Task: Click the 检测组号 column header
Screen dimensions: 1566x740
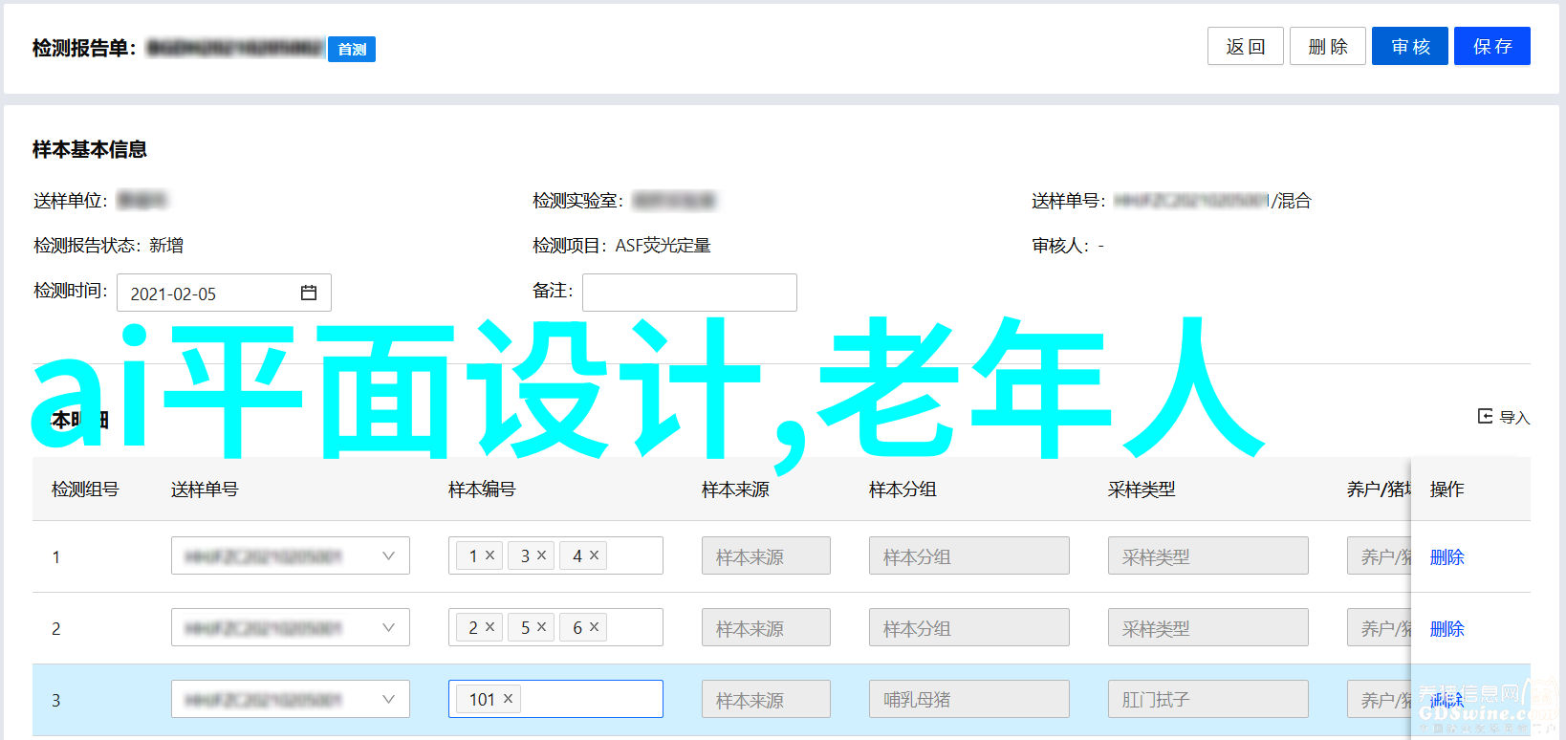Action: [x=85, y=489]
